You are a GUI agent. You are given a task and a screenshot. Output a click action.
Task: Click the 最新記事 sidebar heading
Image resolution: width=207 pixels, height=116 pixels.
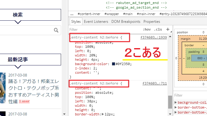pos(18,60)
